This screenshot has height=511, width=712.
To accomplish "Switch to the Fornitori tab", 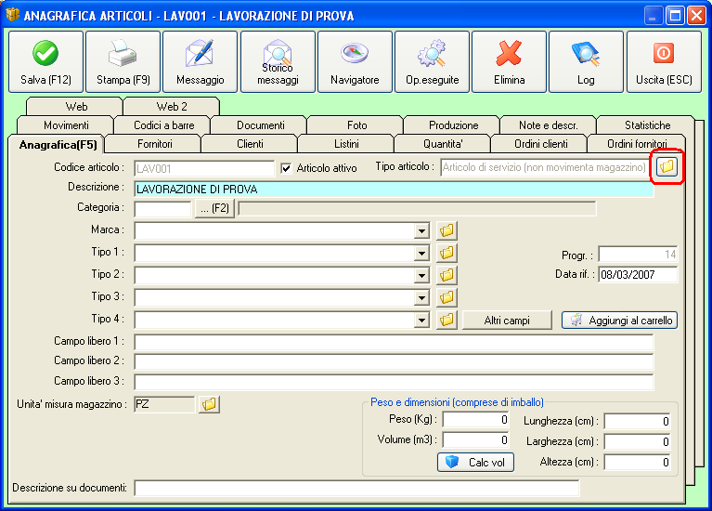I will (154, 144).
